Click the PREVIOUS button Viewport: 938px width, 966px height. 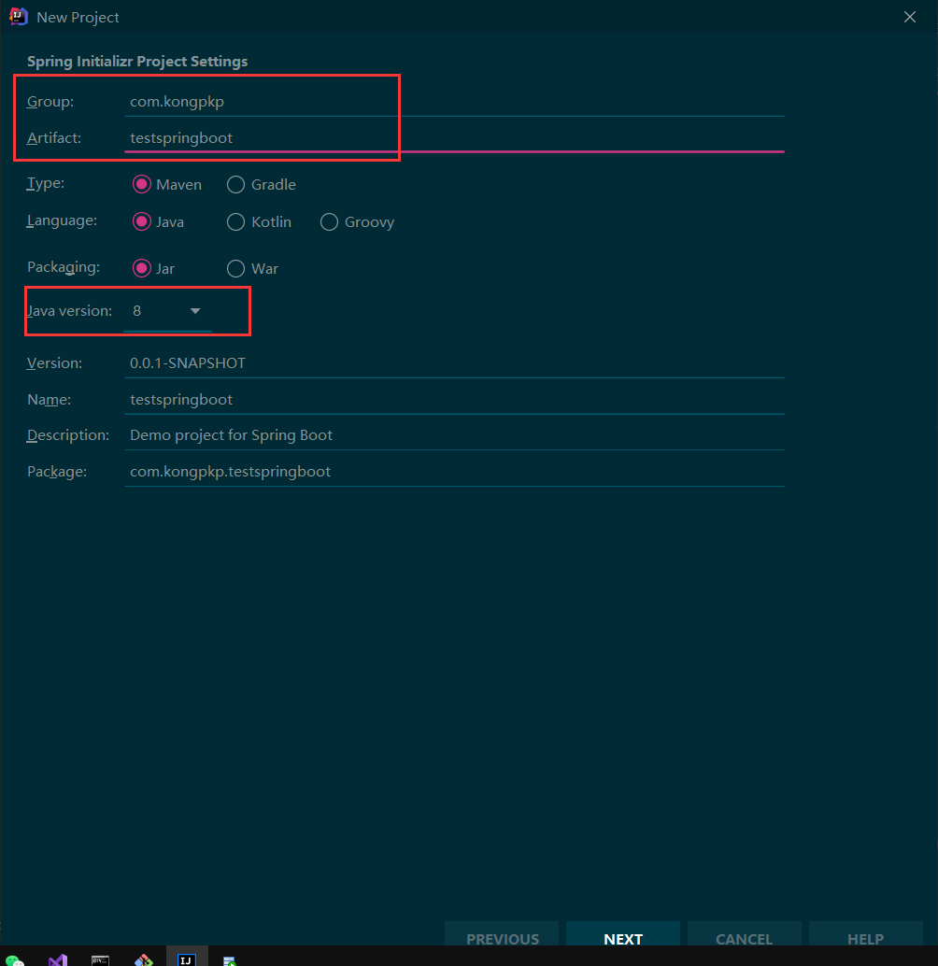(x=502, y=935)
